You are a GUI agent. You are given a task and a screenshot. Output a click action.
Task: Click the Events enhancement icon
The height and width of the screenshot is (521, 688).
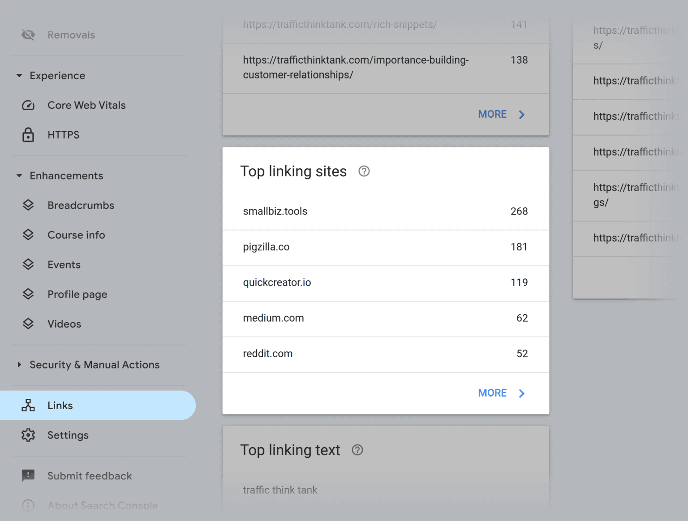28,264
